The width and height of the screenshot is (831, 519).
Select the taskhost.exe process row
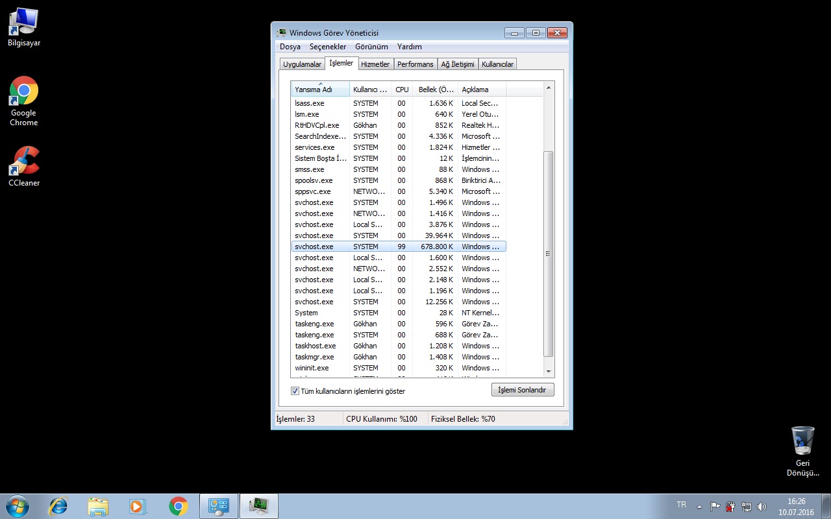pos(399,346)
